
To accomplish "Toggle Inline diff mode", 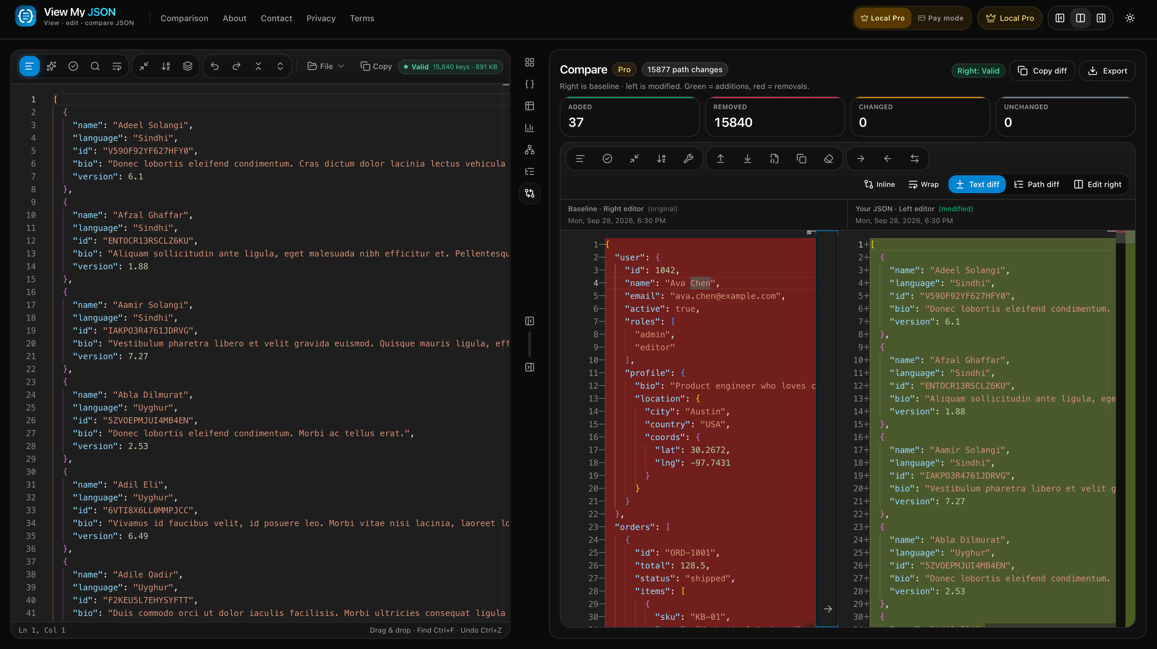I will (x=879, y=184).
